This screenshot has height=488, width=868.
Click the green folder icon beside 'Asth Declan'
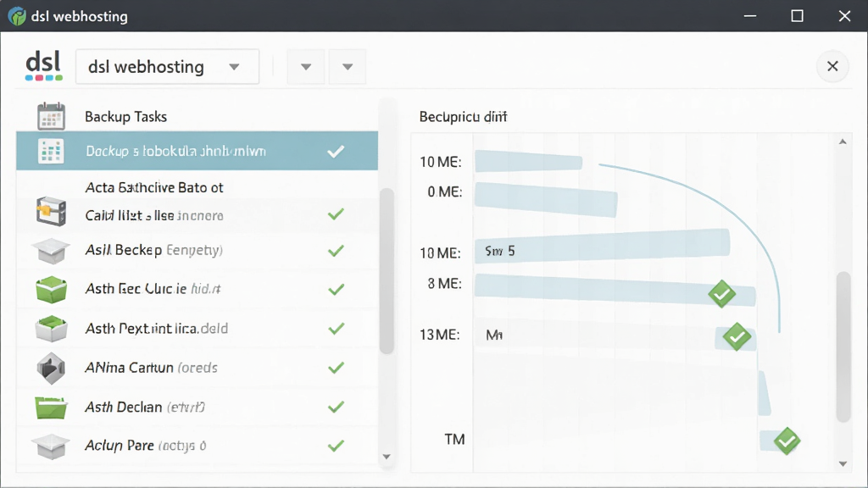pos(51,408)
